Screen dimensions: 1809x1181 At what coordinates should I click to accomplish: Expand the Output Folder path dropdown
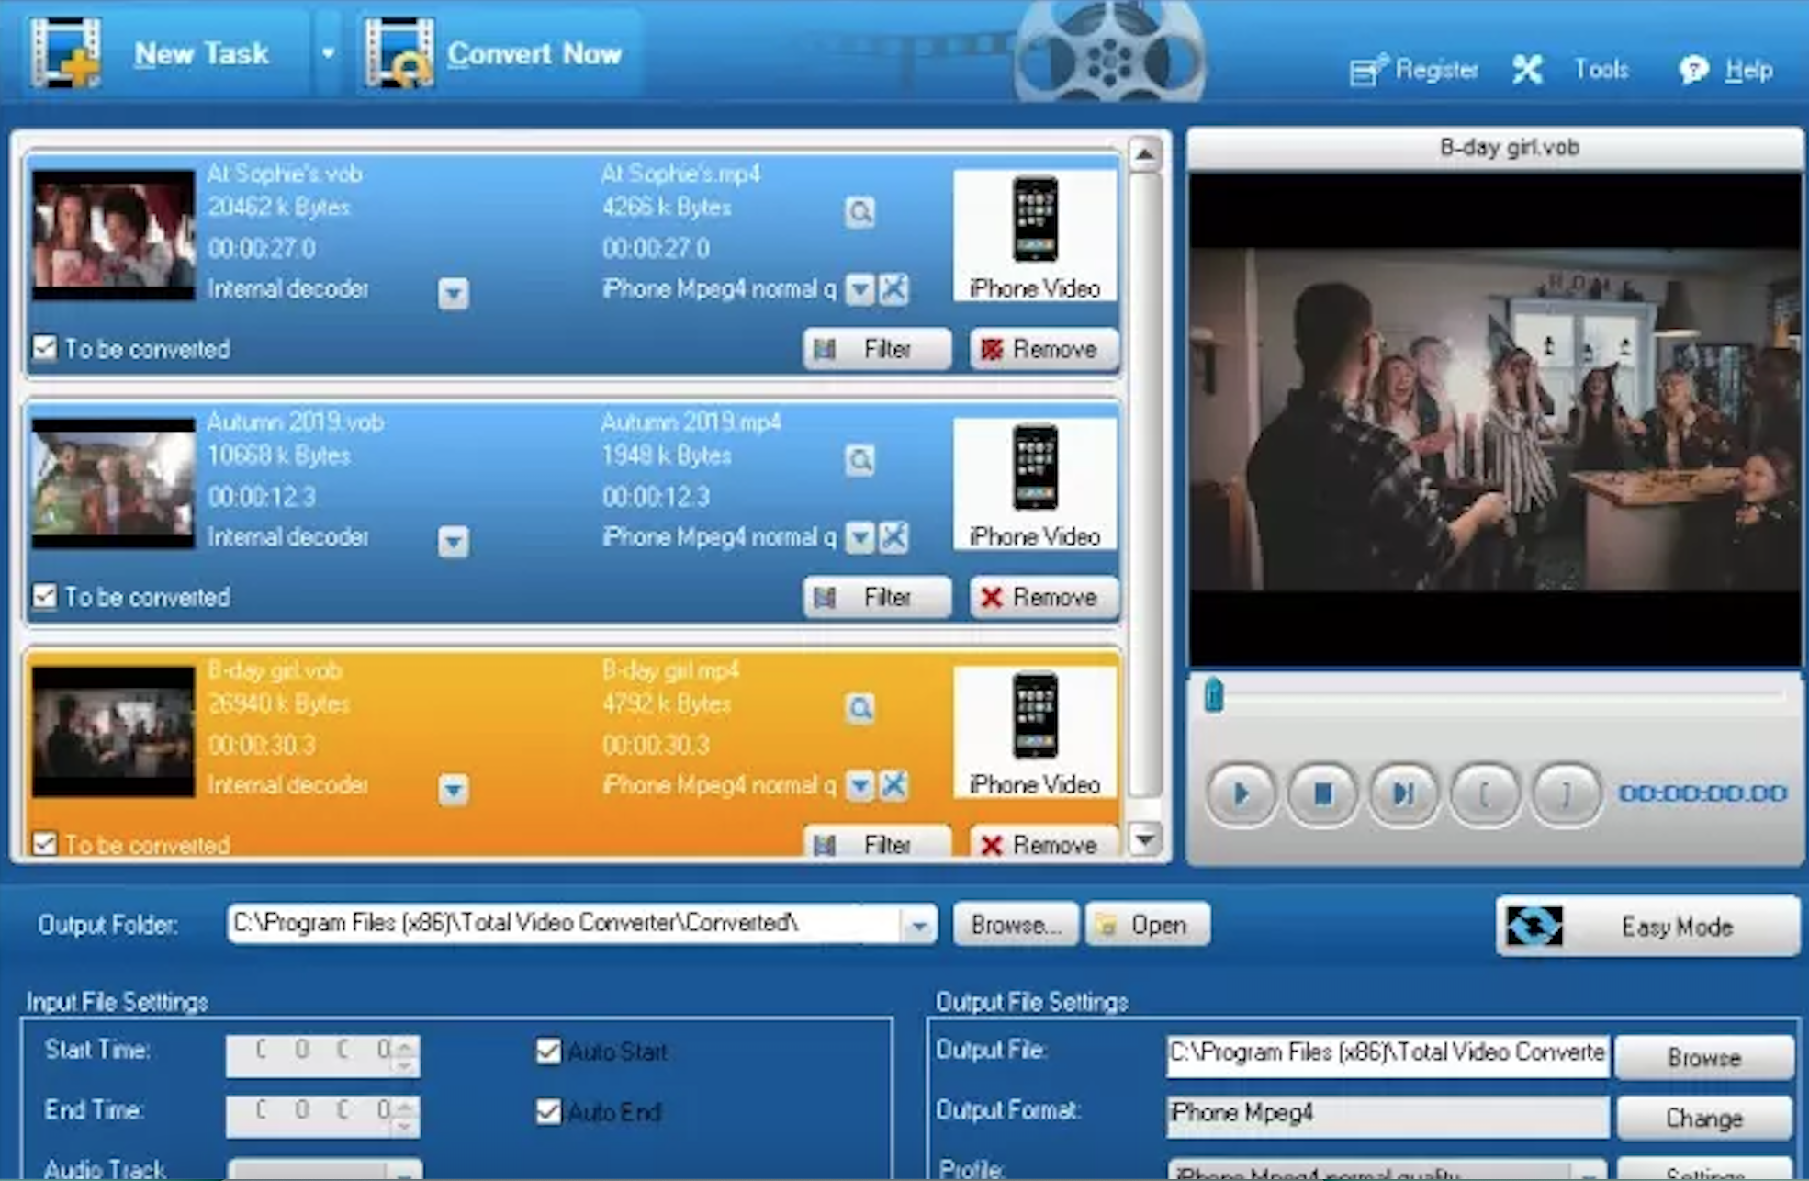pyautogui.click(x=917, y=926)
